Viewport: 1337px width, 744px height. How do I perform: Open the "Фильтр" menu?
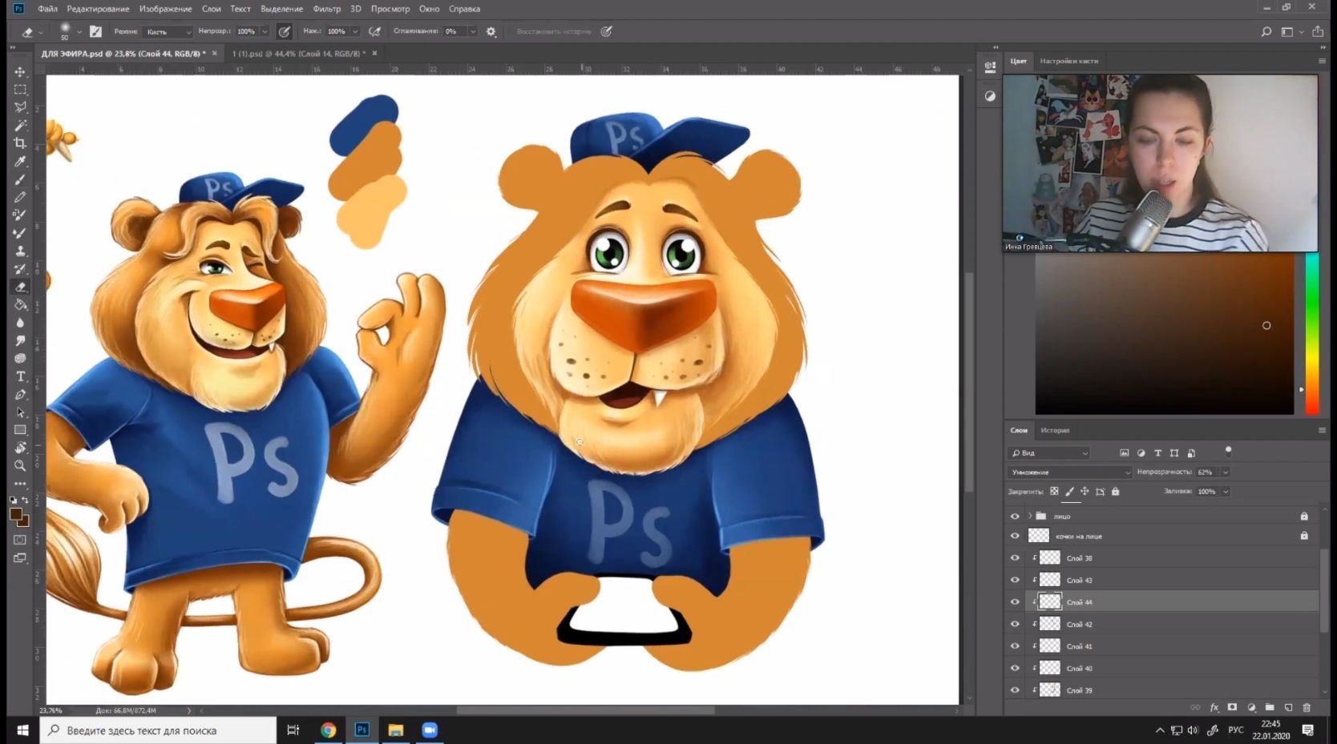point(326,9)
